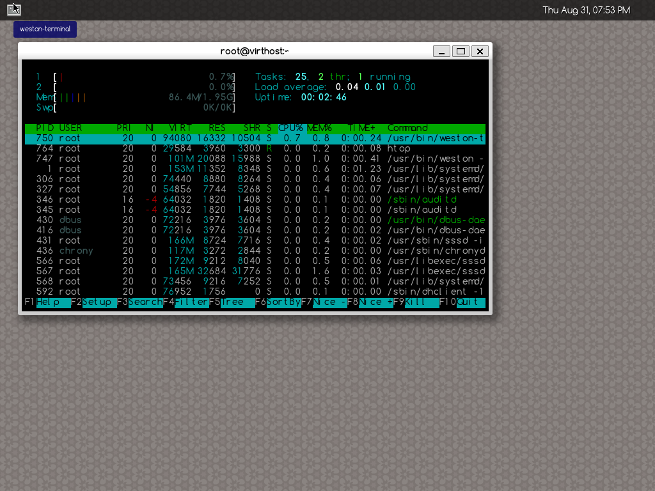655x491 pixels.
Task: Click the weston-terminal taskbar entry
Action: tap(45, 29)
